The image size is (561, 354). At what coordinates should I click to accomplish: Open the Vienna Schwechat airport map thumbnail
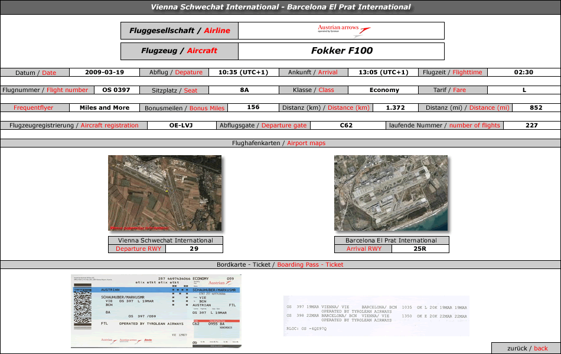pyautogui.click(x=165, y=193)
